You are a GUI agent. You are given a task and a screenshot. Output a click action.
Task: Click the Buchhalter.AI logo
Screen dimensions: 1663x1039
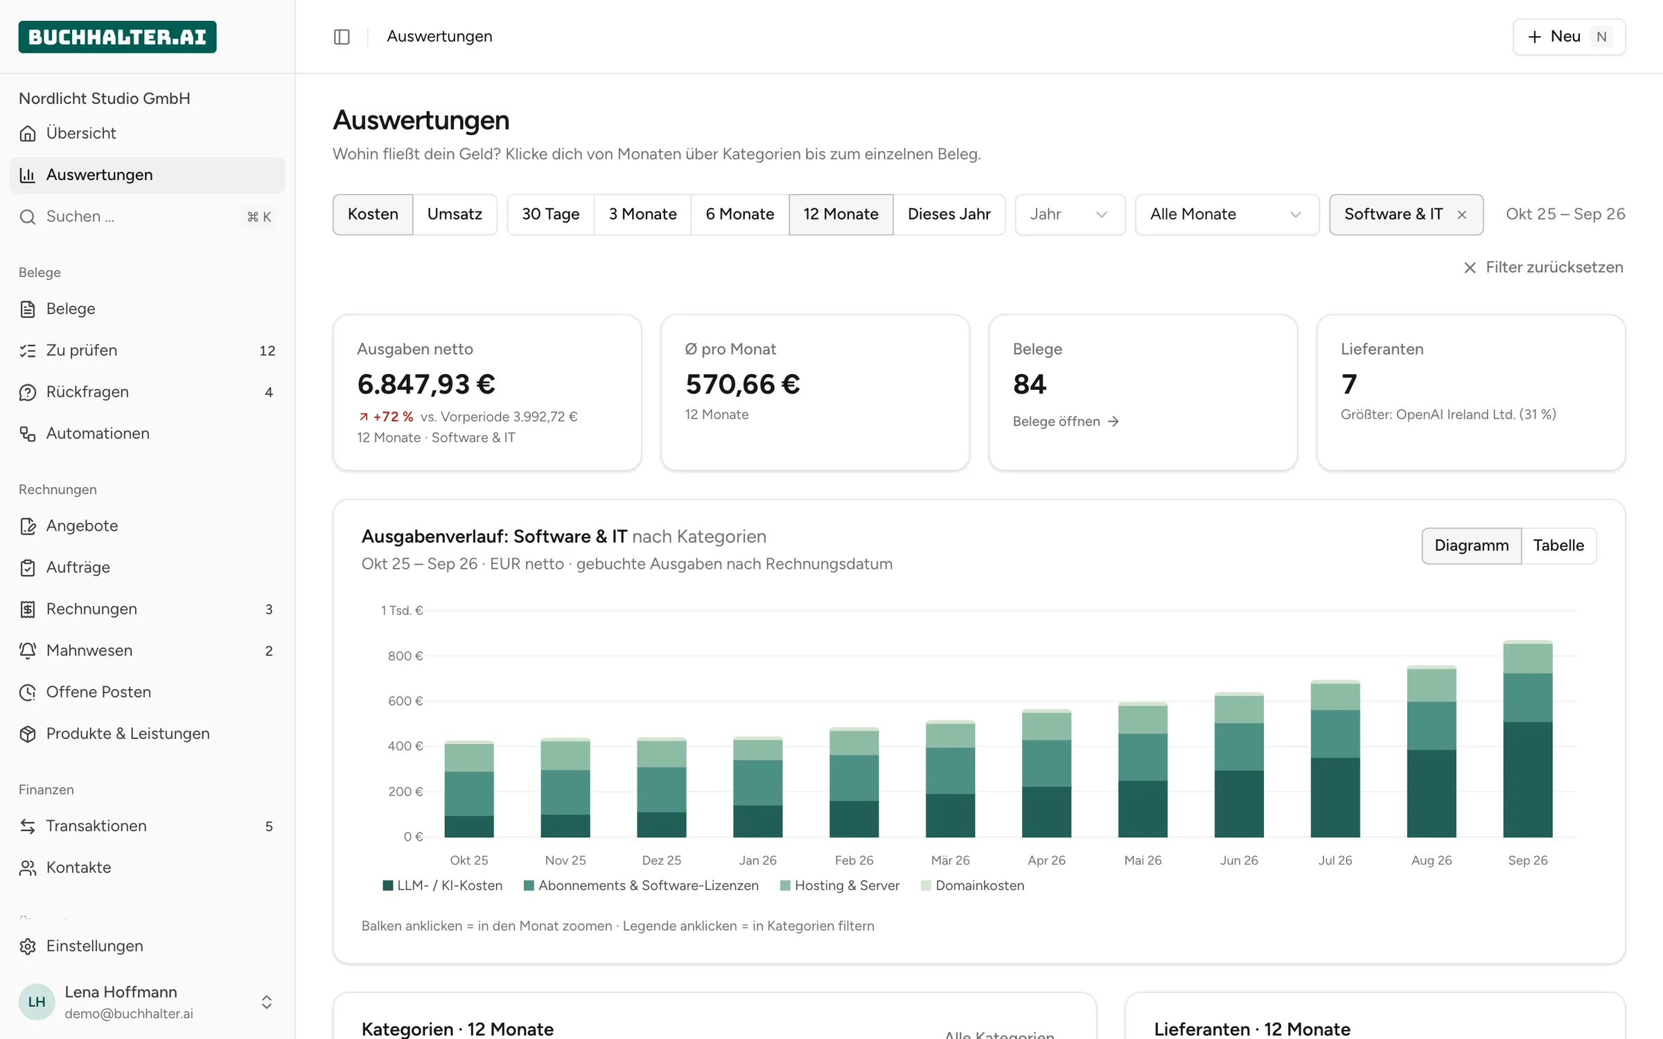tap(117, 37)
